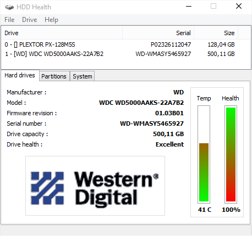Open the Drive menu

tap(29, 20)
